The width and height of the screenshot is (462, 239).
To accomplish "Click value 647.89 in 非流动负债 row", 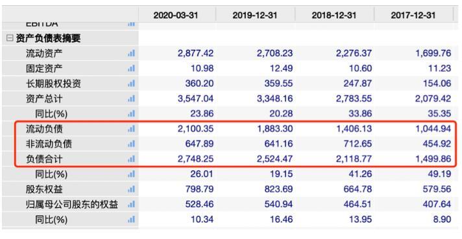I will tap(199, 144).
